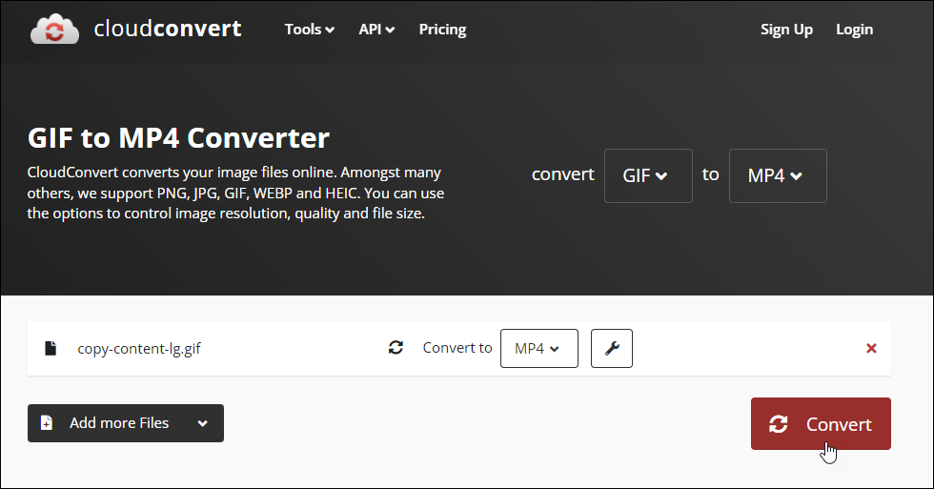
Task: Click the sync icon on the Convert button
Action: [x=778, y=424]
